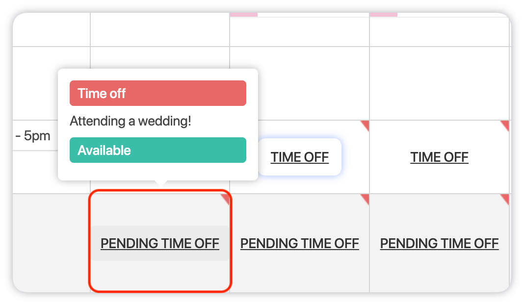Screen dimensions: 524x305
Task: Click gray cell left of the red-outlined cell
Action: click(52, 243)
